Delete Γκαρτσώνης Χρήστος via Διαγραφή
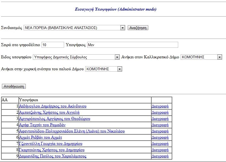Image resolution: width=226 pixels, height=162 pixels. (160, 150)
